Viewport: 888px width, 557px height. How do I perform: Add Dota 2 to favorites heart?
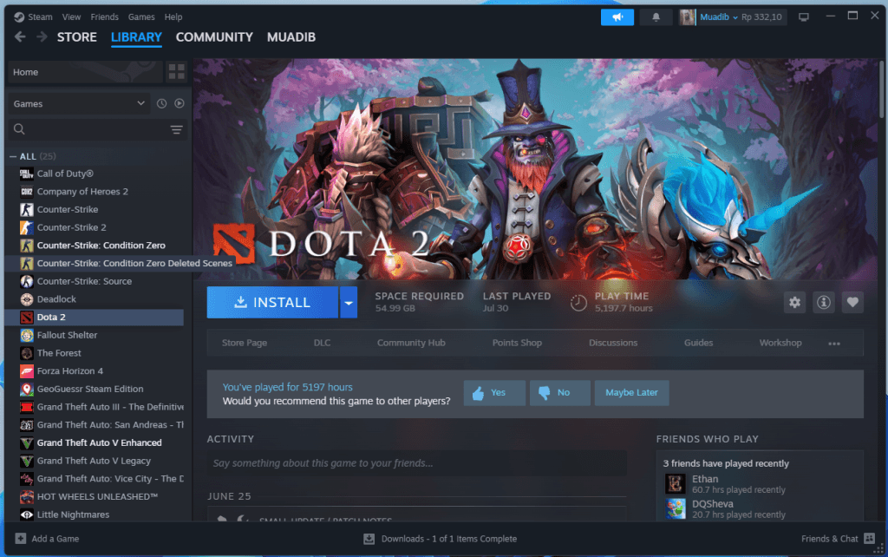tap(852, 302)
